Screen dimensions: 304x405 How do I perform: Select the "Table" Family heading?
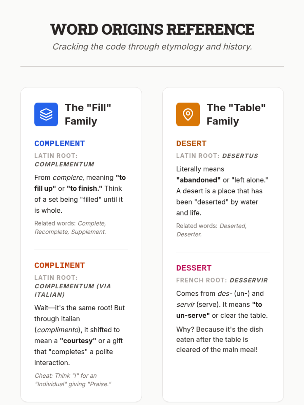[236, 114]
